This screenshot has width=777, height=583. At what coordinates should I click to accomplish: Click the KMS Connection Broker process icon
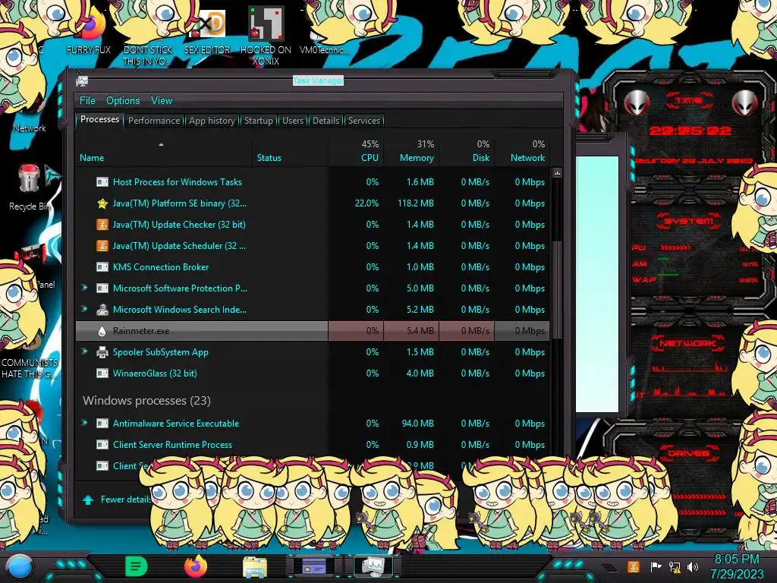tap(102, 267)
